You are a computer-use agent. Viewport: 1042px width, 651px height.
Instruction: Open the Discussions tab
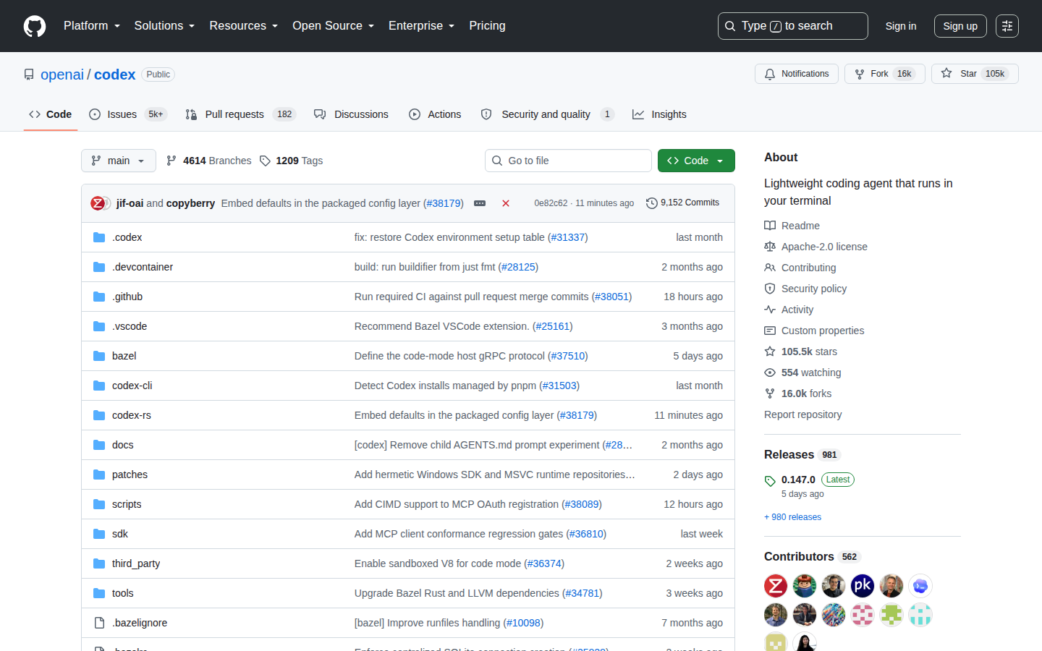(x=351, y=114)
